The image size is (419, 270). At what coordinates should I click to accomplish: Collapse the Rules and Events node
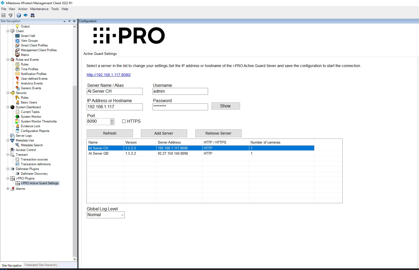coord(8,60)
